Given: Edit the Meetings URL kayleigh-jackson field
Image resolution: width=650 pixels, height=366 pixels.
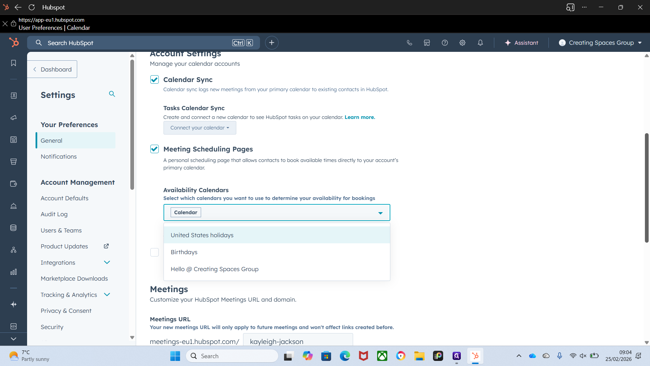Looking at the screenshot, I should (x=298, y=340).
